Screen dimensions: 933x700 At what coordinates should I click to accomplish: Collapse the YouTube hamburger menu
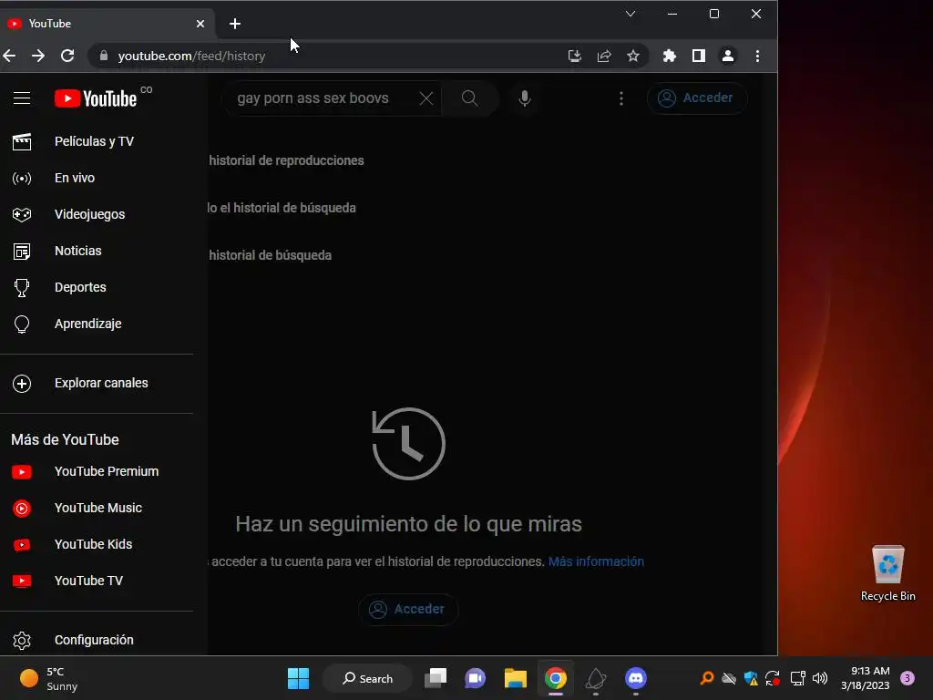[22, 98]
